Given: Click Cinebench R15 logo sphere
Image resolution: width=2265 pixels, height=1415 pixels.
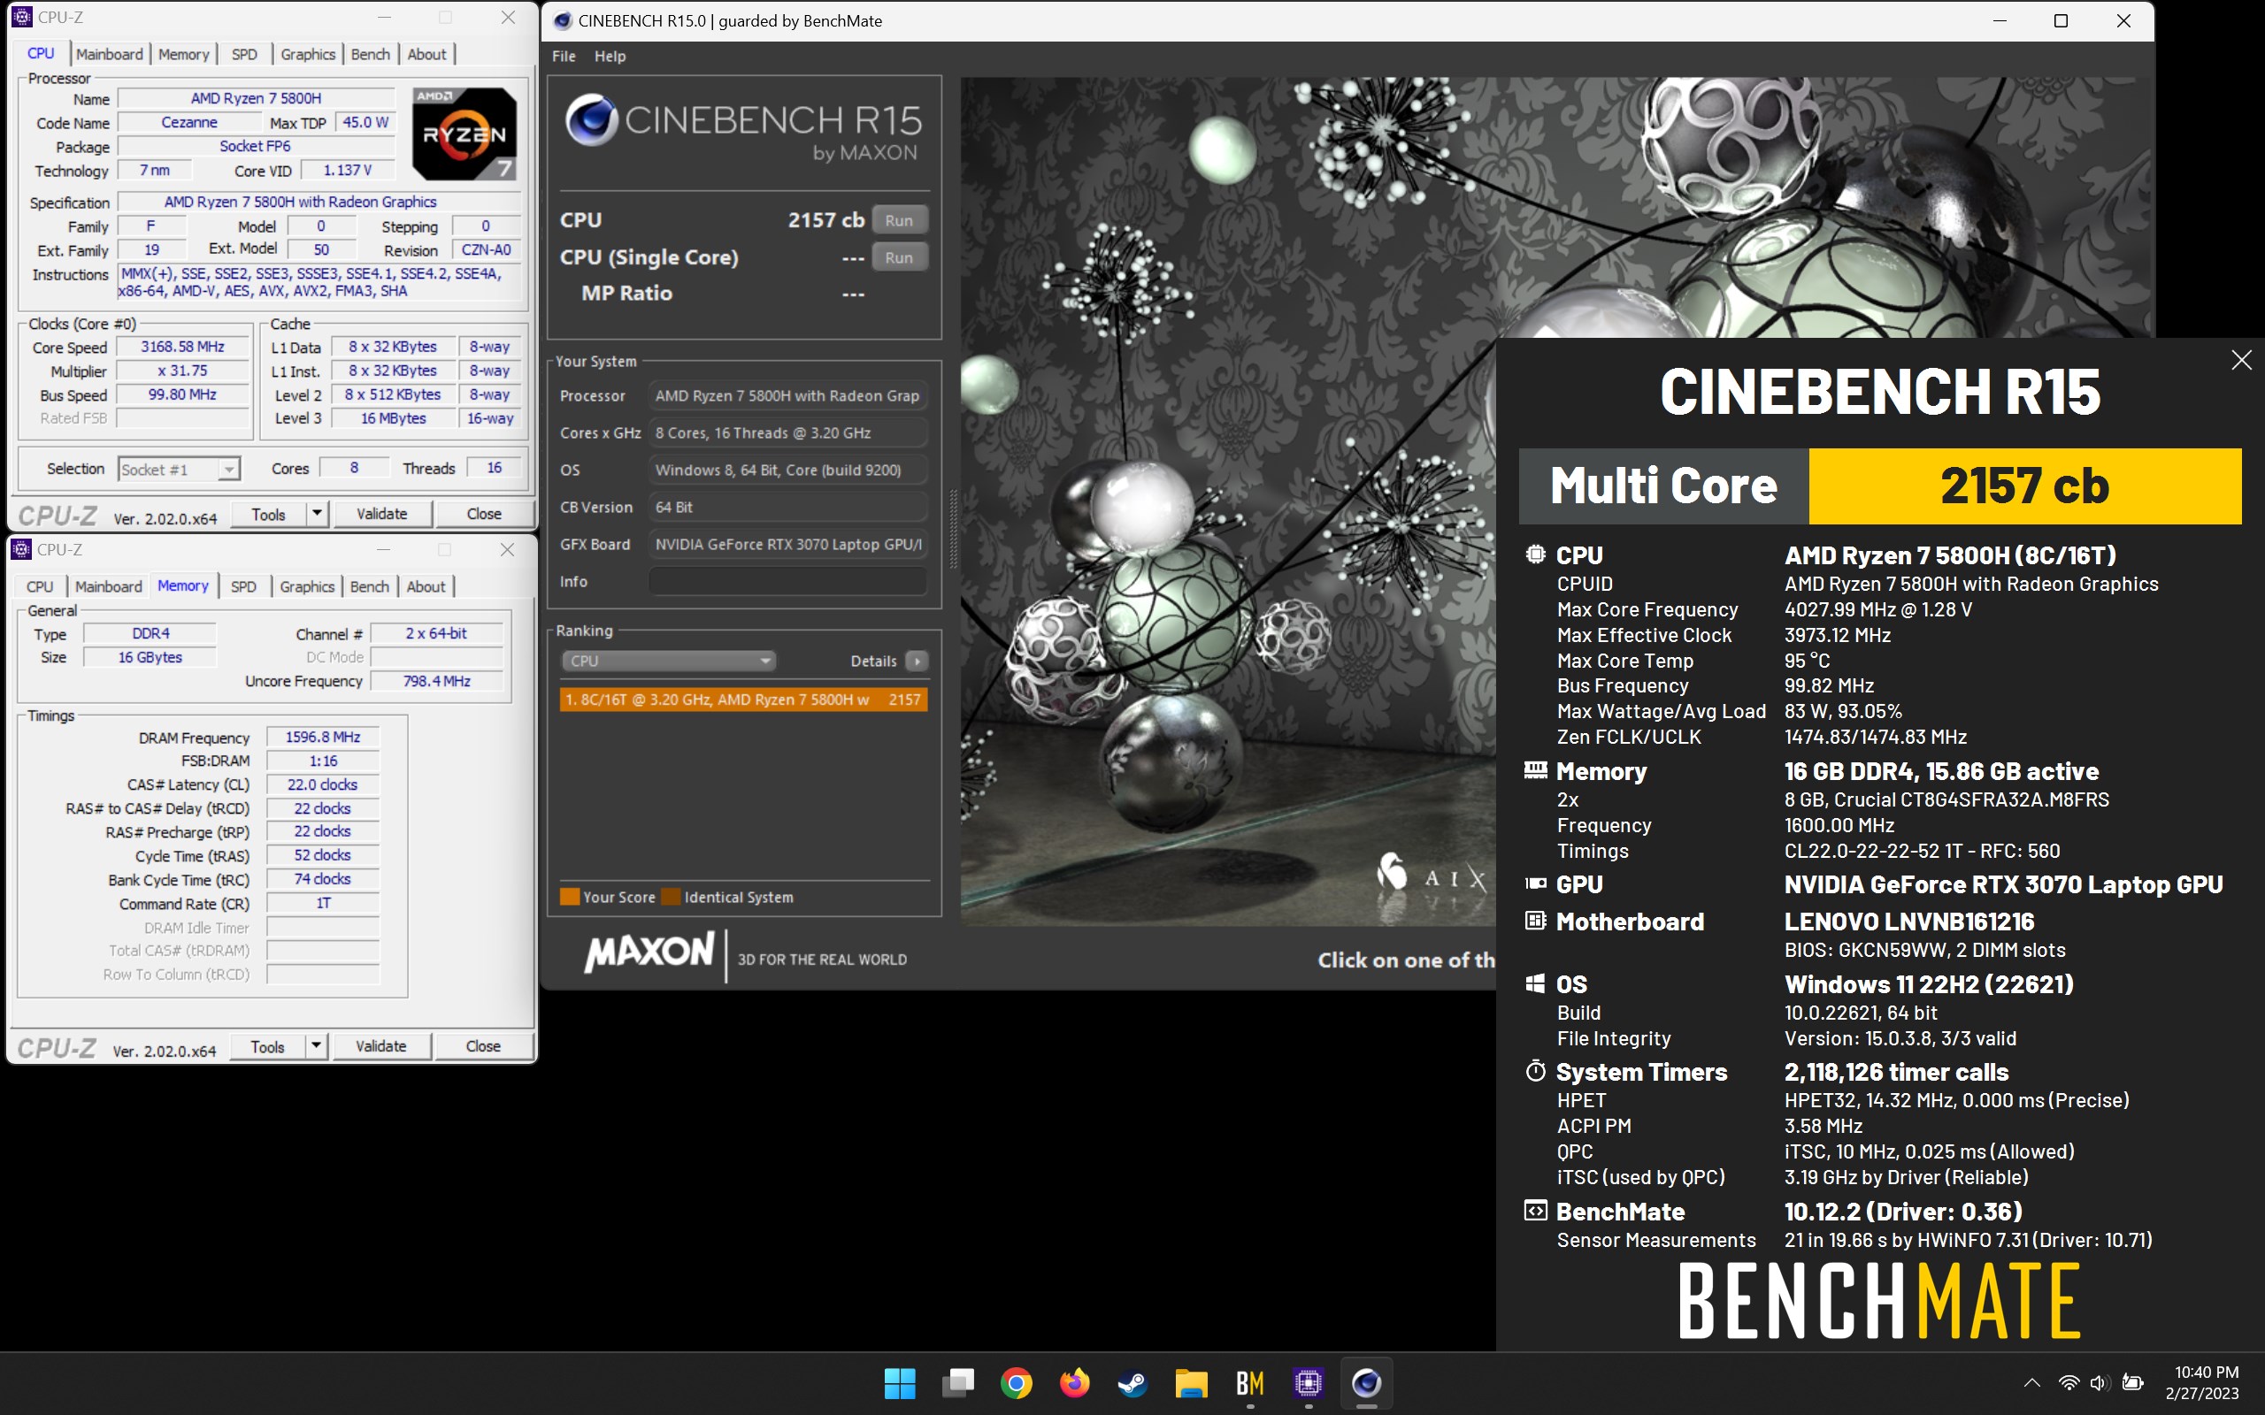Looking at the screenshot, I should click(x=592, y=119).
